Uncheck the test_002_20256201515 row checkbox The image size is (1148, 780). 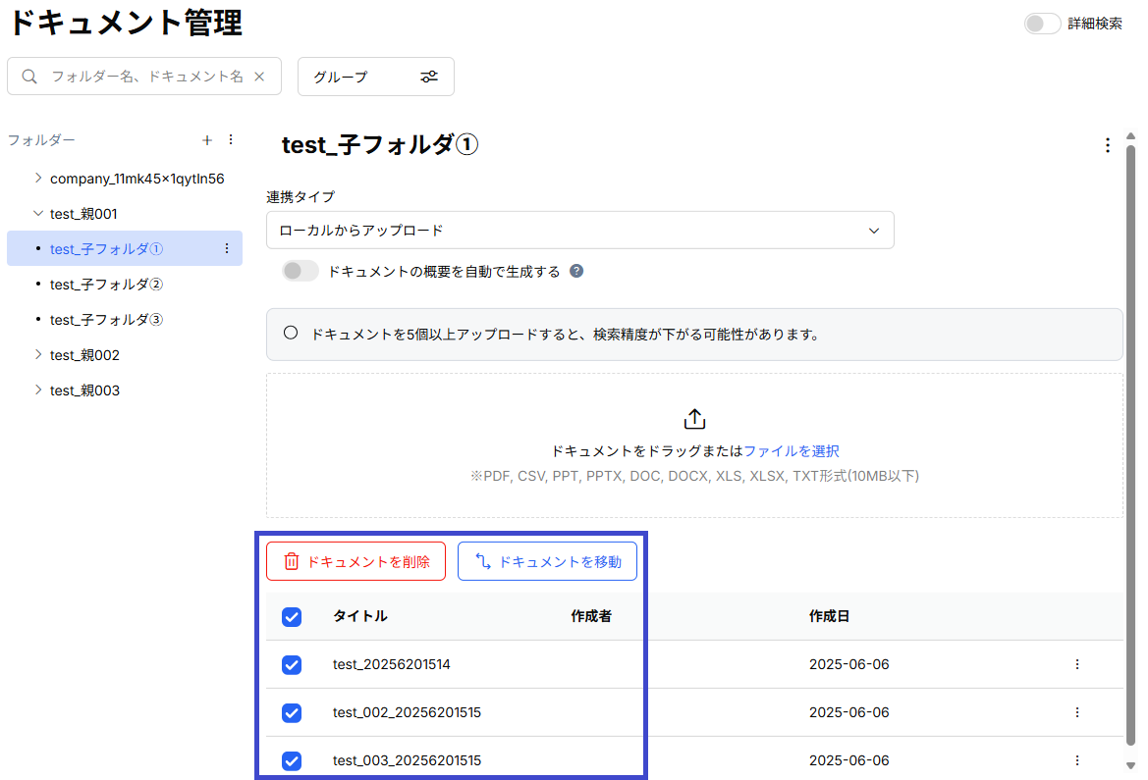(x=292, y=712)
